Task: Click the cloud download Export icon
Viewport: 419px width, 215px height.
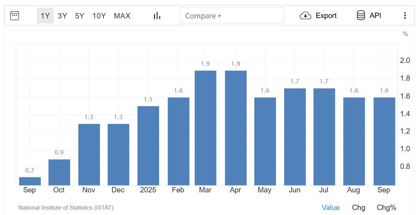Action: tap(305, 16)
